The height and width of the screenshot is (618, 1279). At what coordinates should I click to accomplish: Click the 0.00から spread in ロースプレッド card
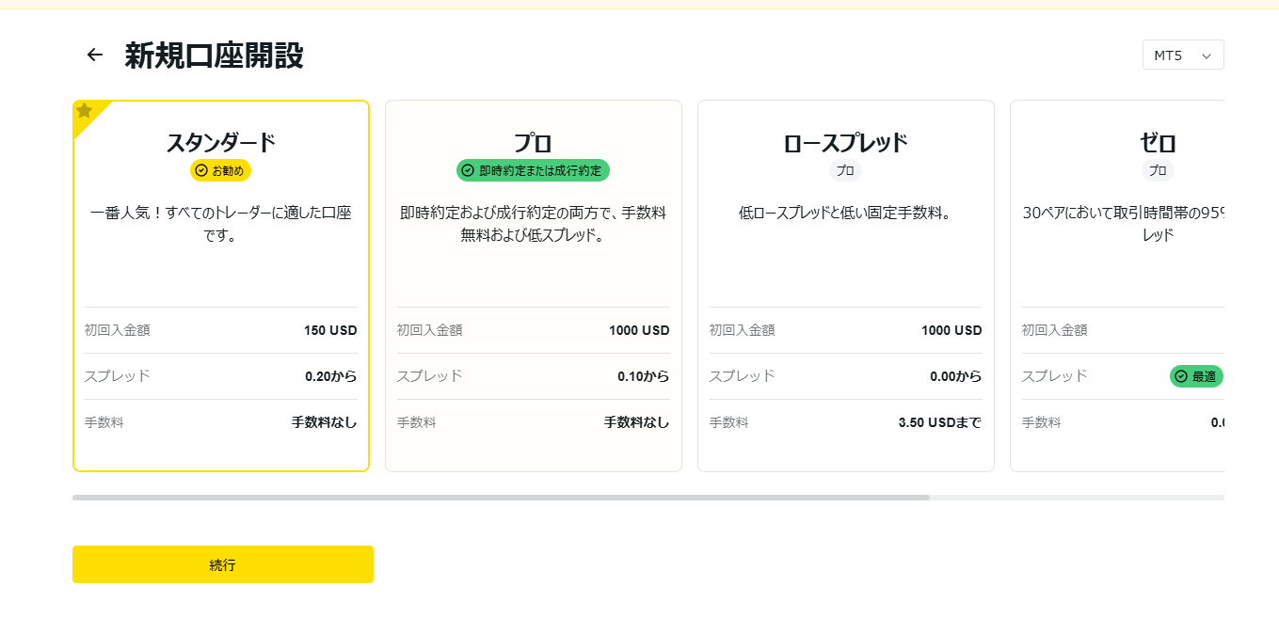point(955,376)
